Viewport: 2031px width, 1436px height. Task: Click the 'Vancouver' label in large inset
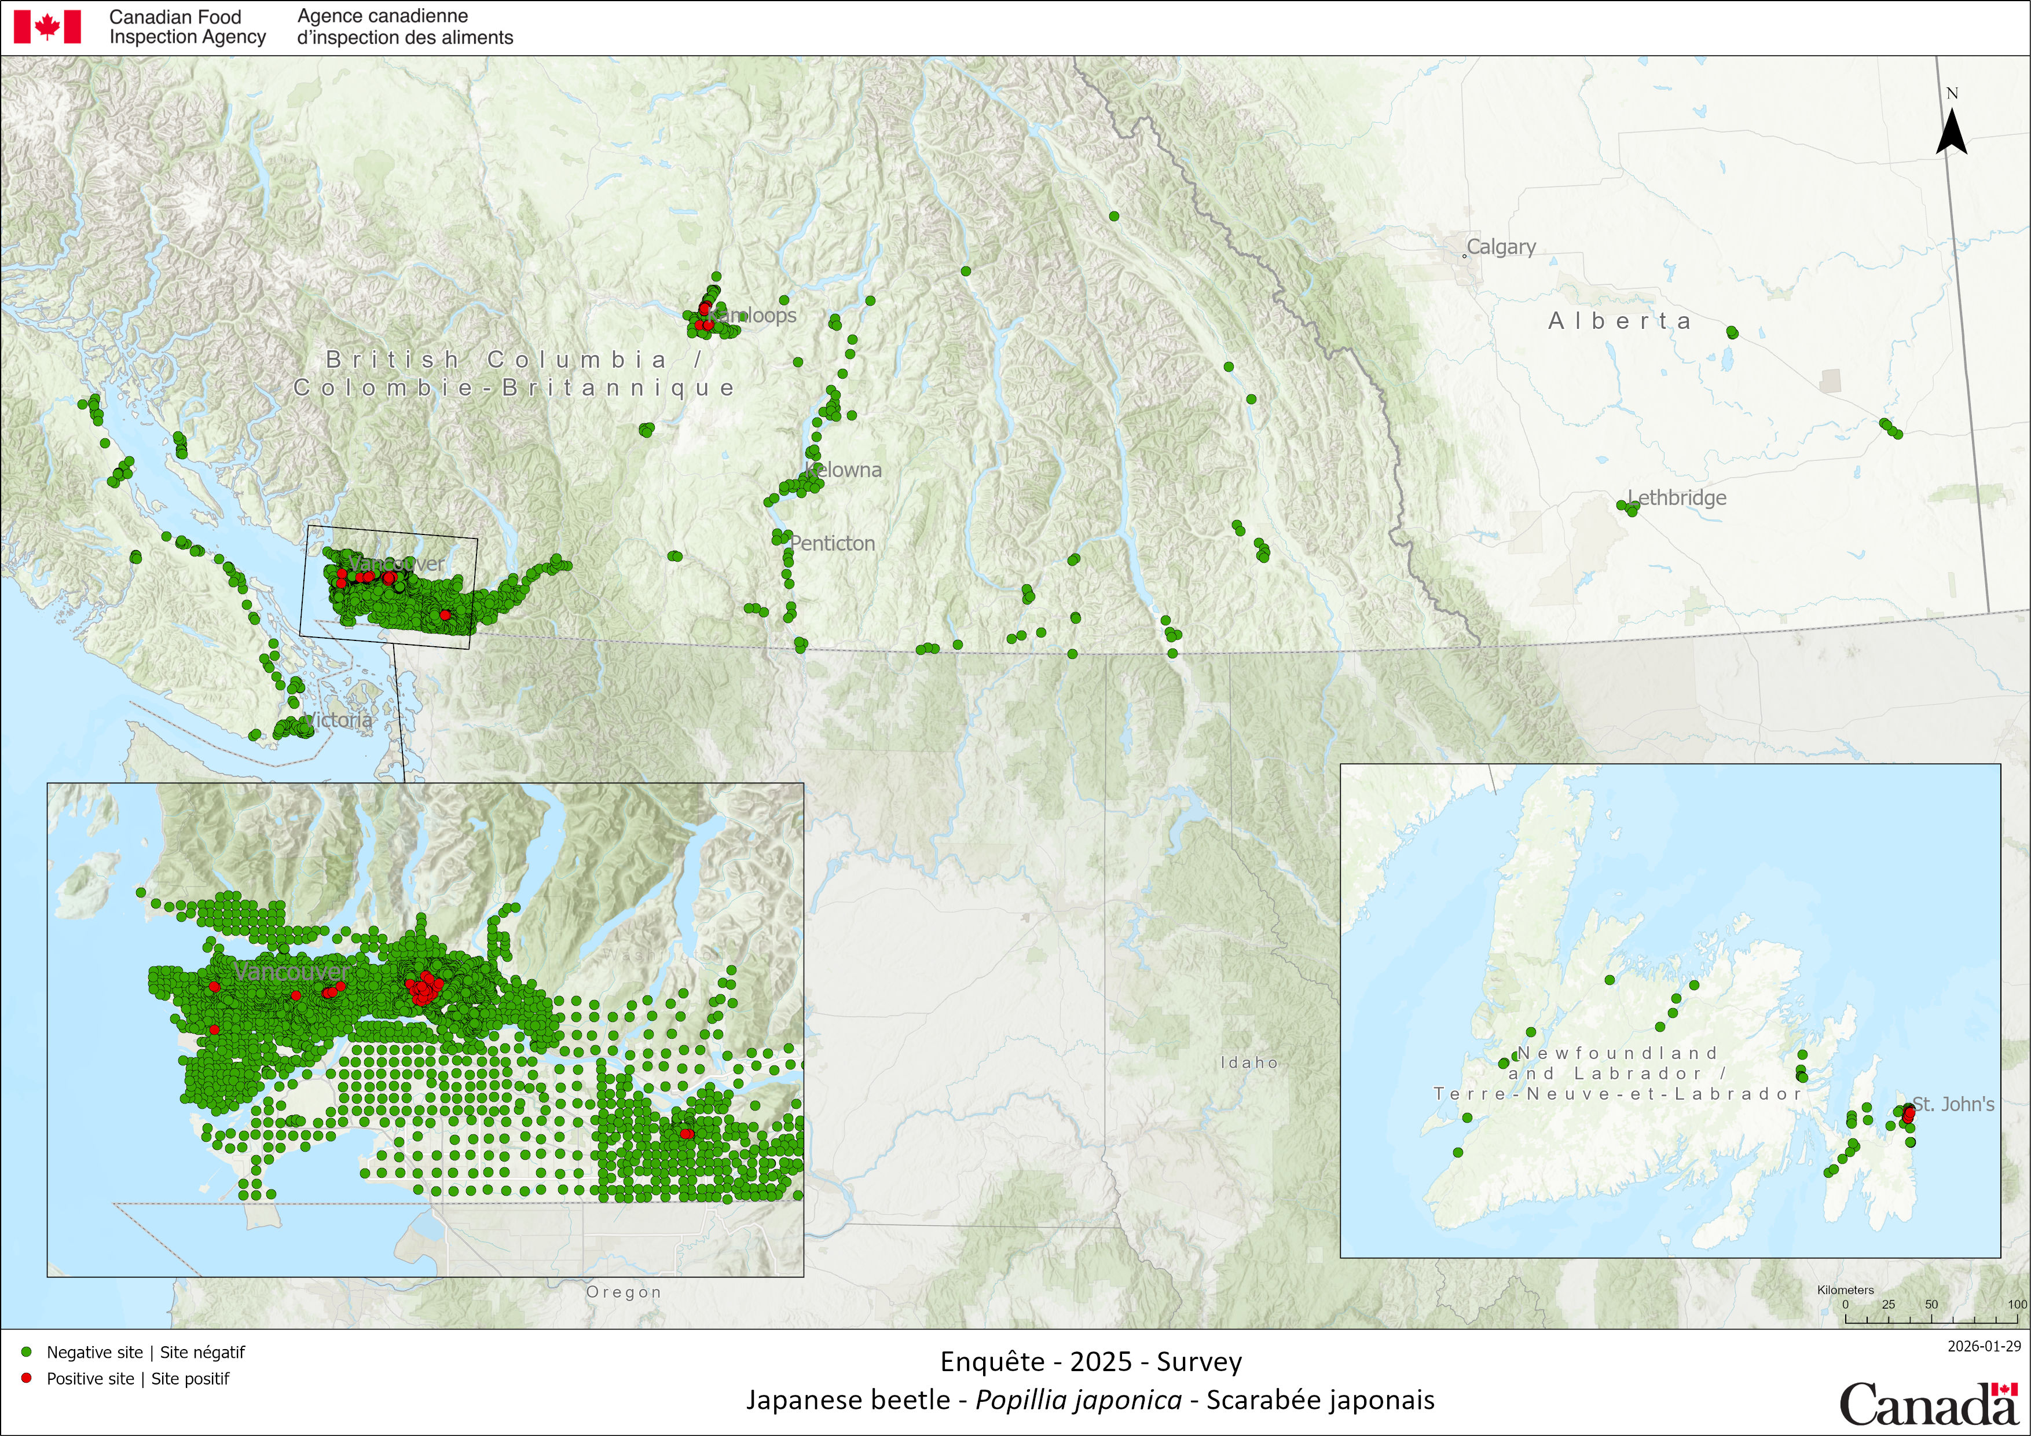(292, 972)
